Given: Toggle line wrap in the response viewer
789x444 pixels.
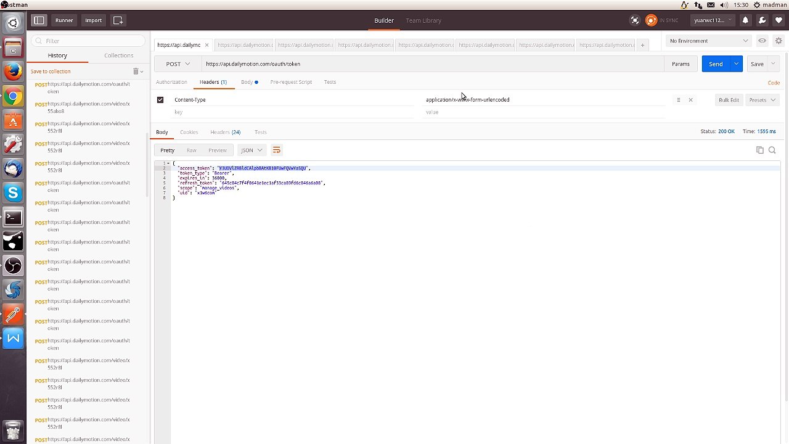Looking at the screenshot, I should point(276,150).
